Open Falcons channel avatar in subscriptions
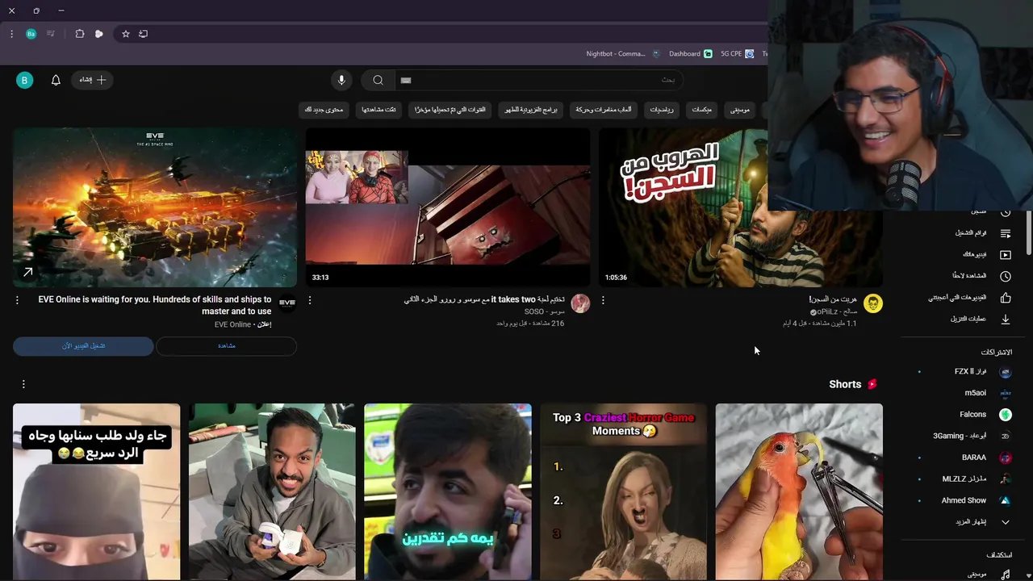The image size is (1033, 581). [x=1006, y=415]
